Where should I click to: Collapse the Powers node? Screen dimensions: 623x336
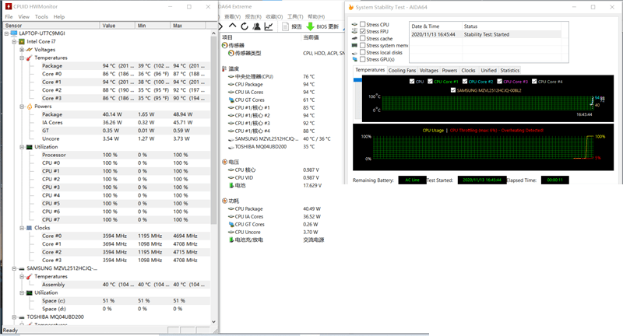pyautogui.click(x=22, y=107)
